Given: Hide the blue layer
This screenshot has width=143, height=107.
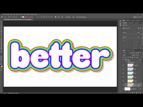Looking at the screenshot, I should pos(123,69).
